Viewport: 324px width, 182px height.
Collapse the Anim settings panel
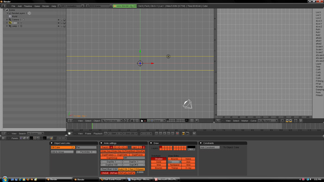101,143
